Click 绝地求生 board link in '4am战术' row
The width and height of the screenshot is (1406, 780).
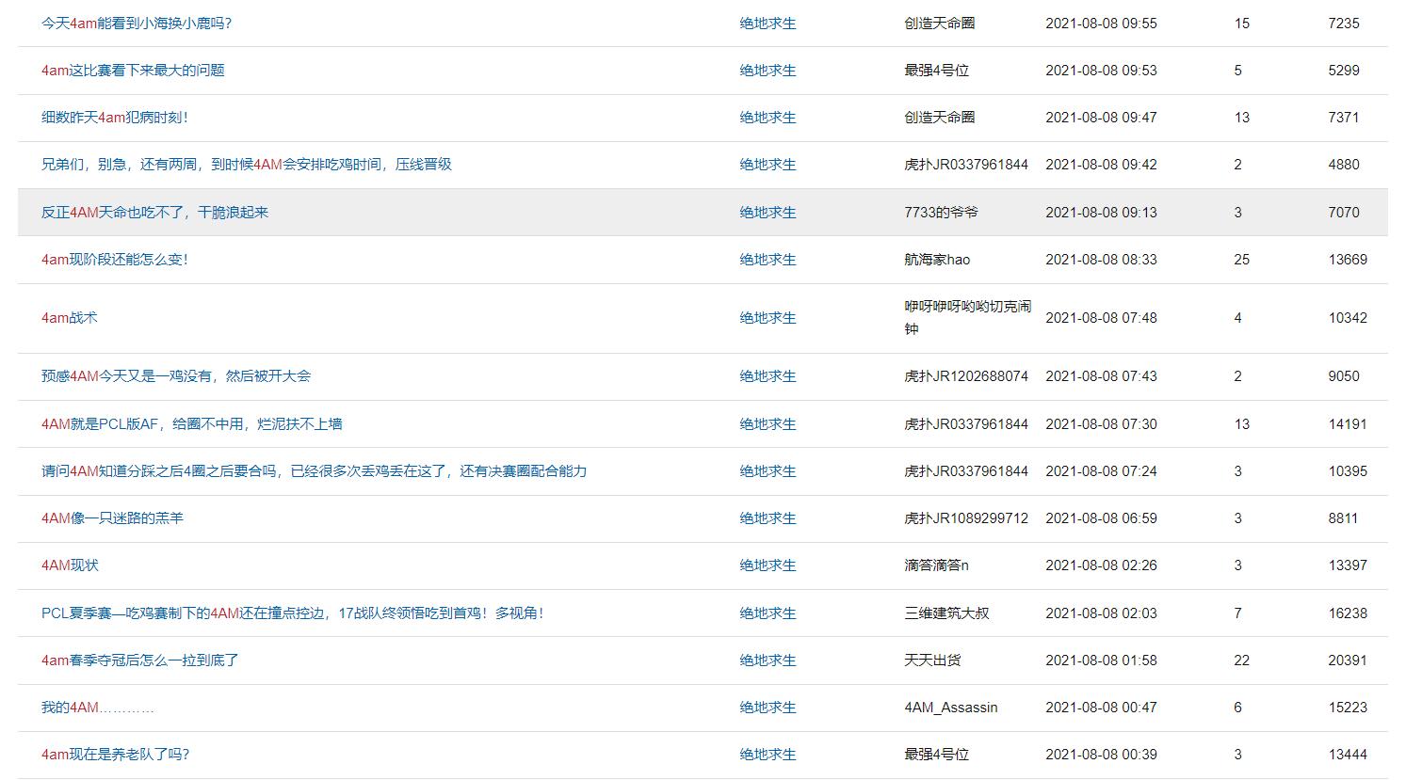pos(768,318)
